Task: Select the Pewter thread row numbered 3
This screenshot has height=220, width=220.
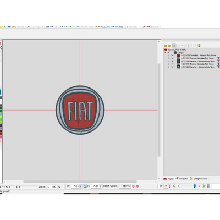Action: (198, 61)
